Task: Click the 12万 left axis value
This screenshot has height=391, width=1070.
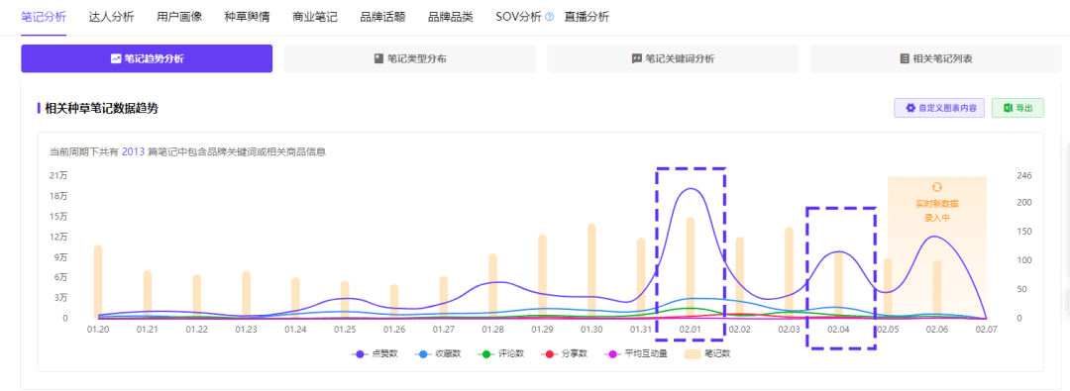Action: (58, 237)
